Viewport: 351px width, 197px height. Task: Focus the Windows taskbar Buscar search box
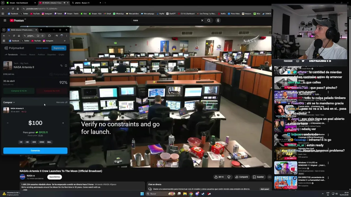coord(160,194)
